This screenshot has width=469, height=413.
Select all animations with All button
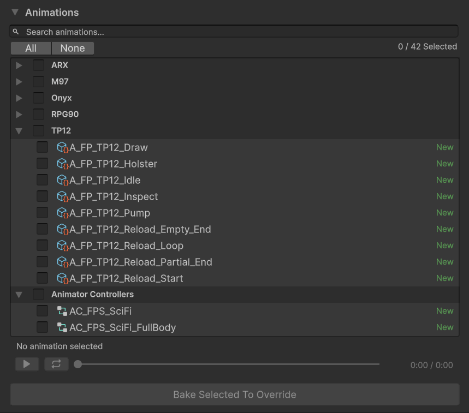tap(31, 48)
